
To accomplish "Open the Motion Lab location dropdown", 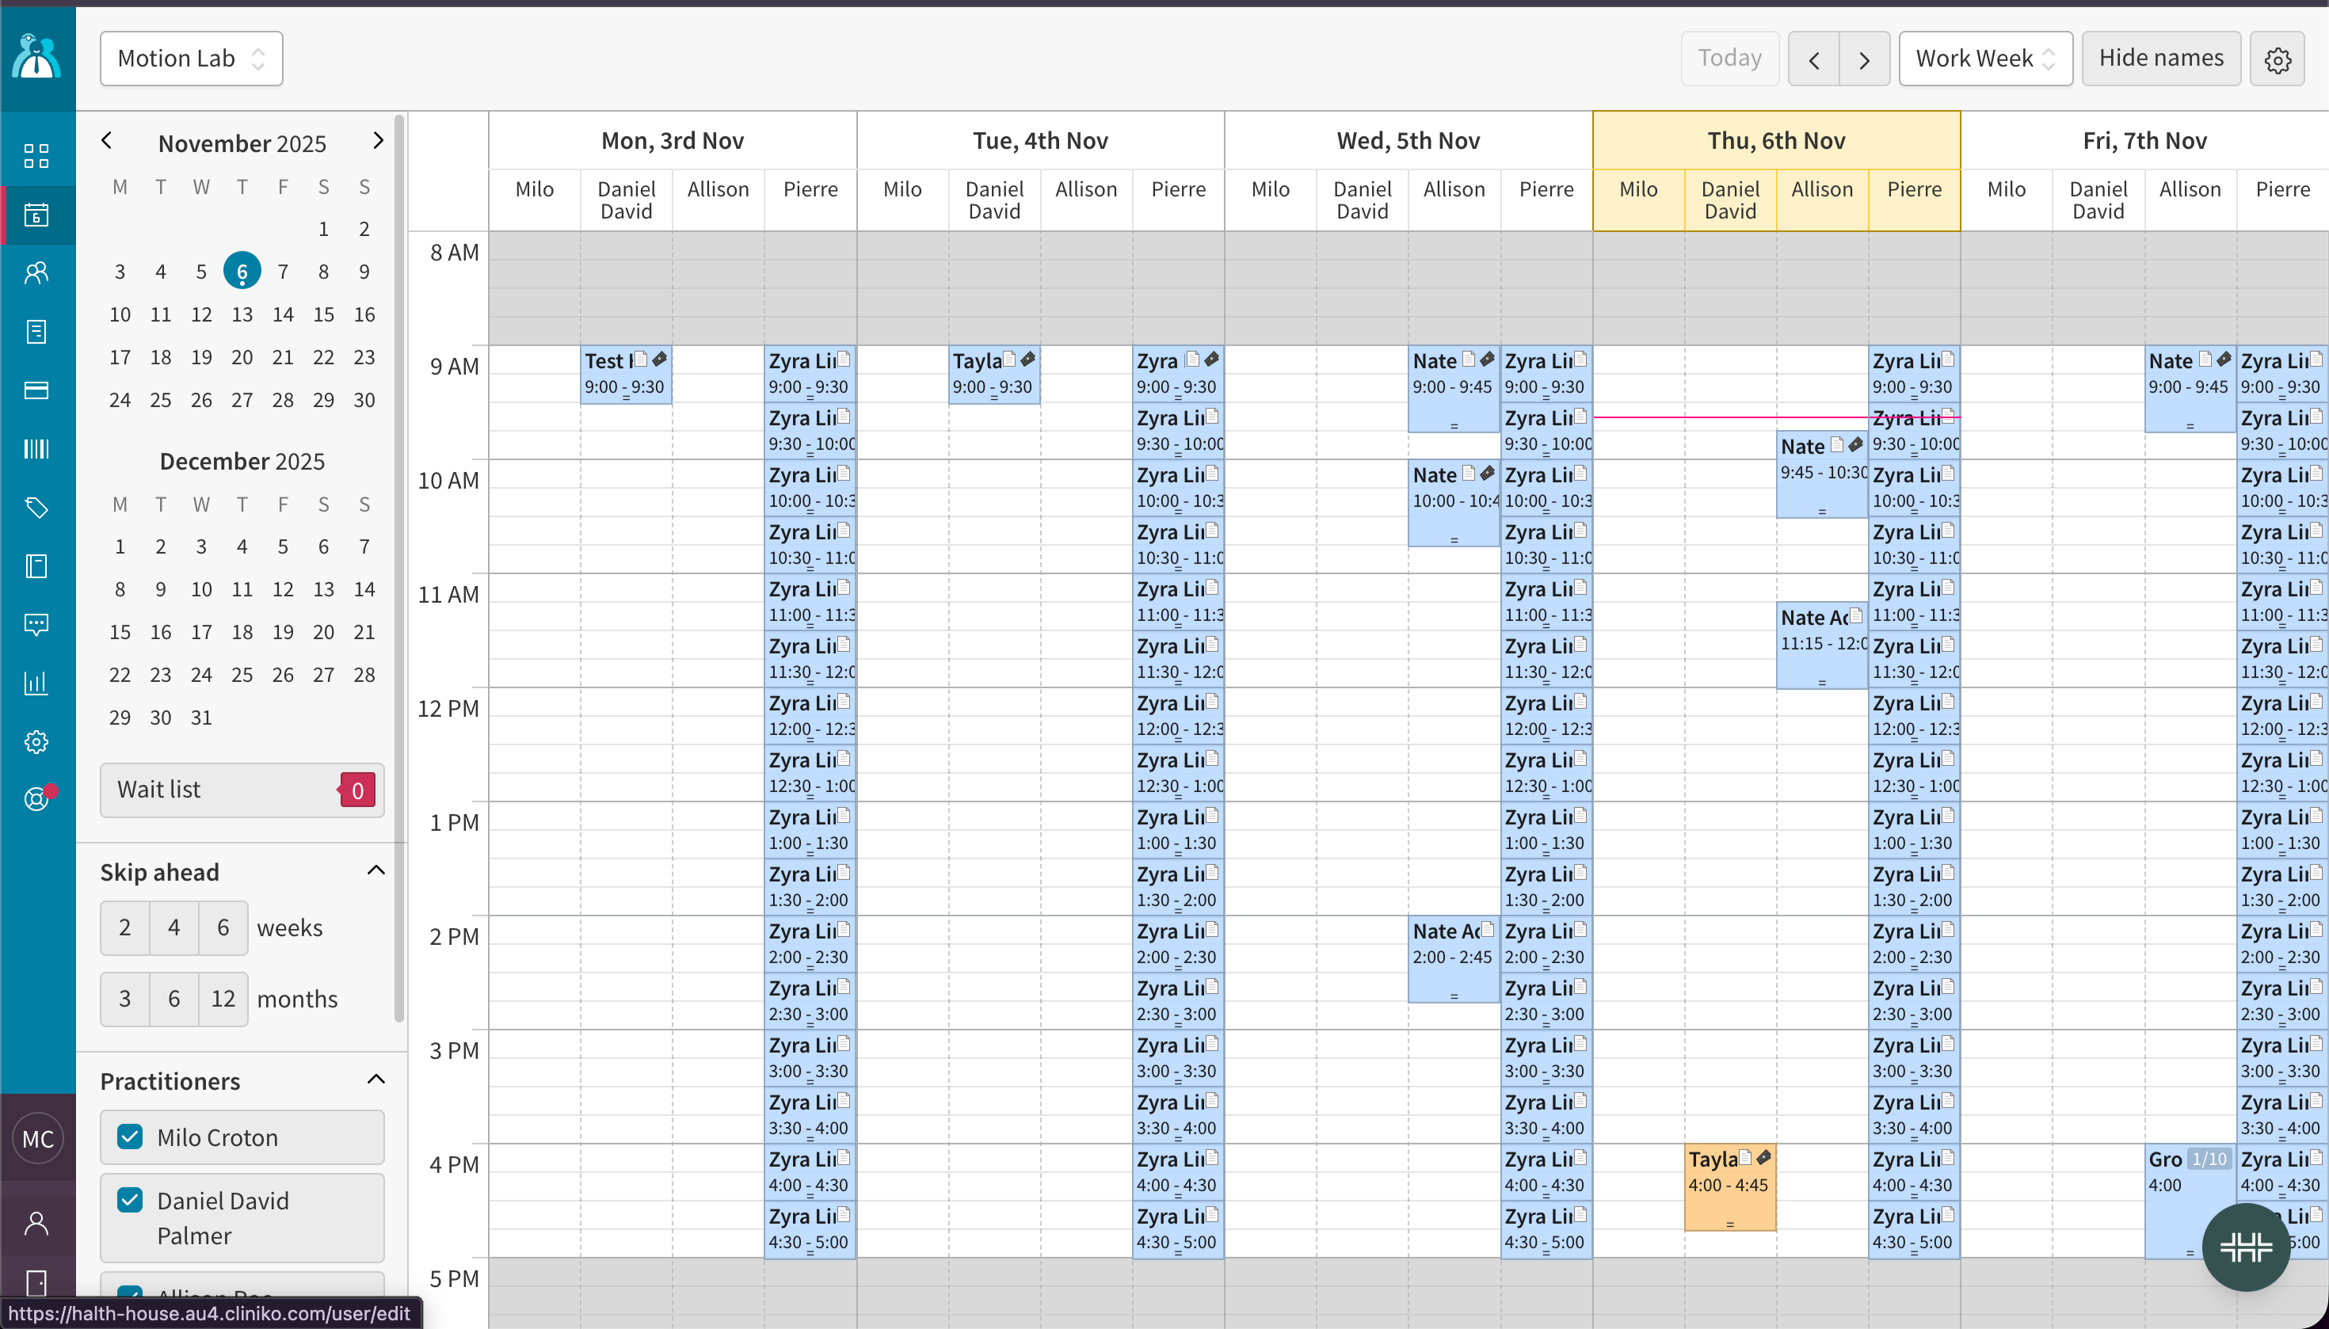I will click(192, 59).
